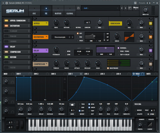Click VELO drag-to-assign cross icon
Viewport: 160px width, 133px height.
tap(134, 74)
